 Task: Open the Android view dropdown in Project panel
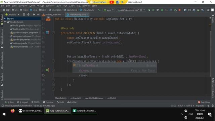(x=12, y=14)
